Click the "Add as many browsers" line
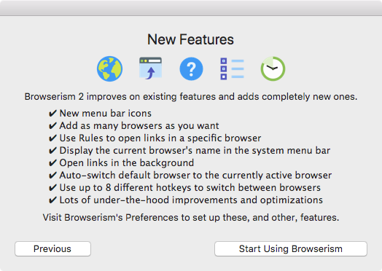The image size is (382, 271). click(139, 126)
